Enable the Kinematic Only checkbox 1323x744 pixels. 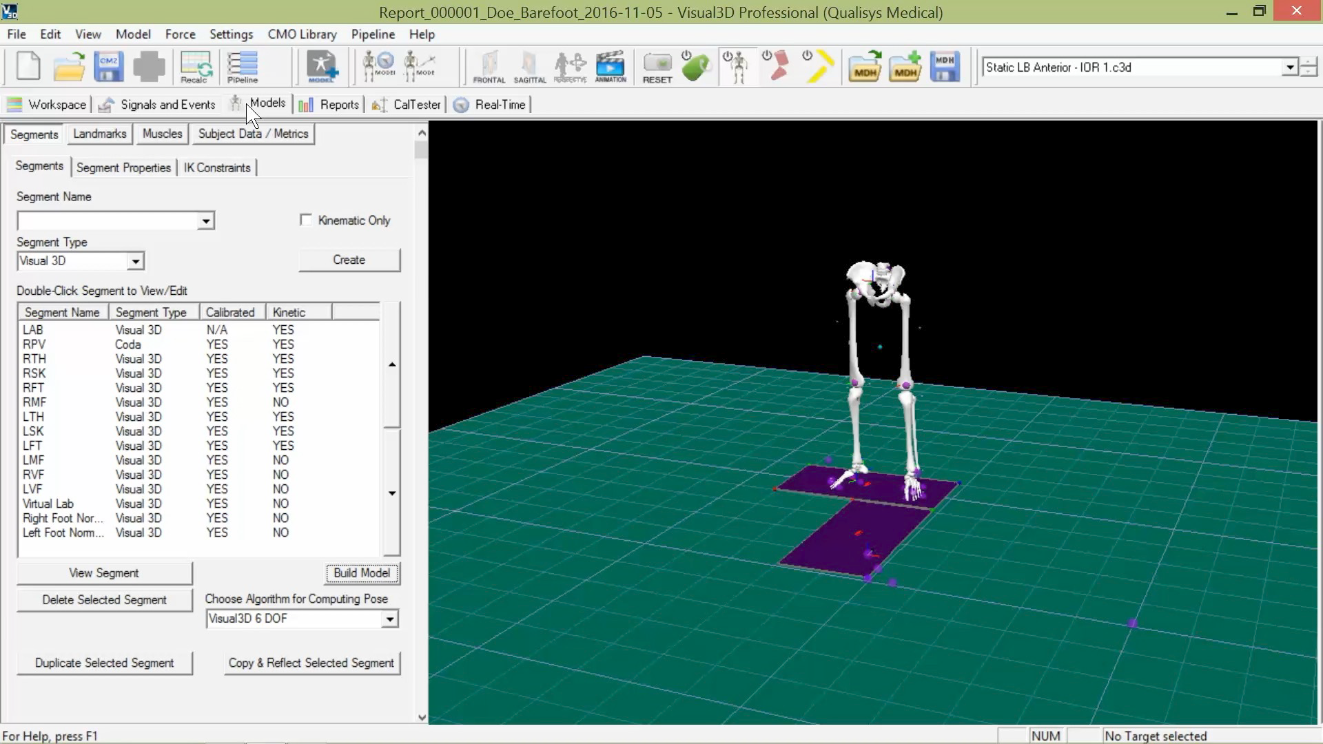pyautogui.click(x=306, y=220)
